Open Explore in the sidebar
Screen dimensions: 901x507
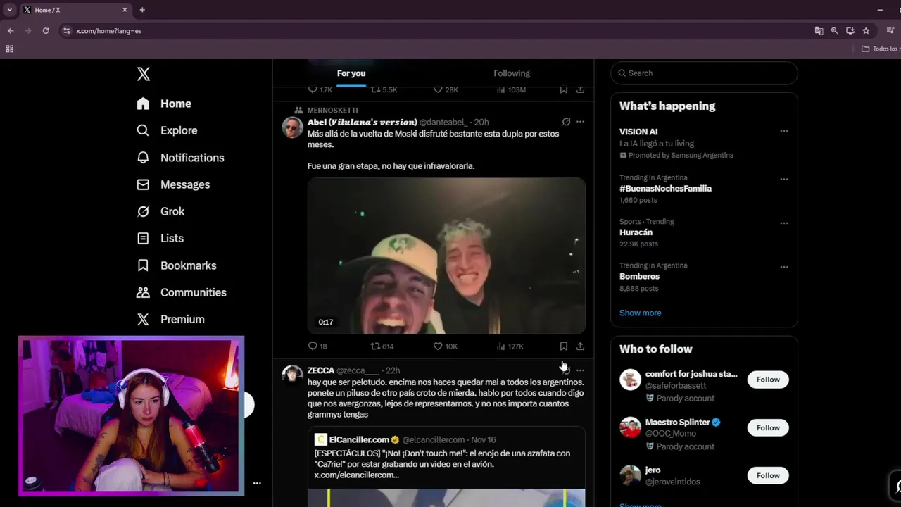click(x=168, y=130)
